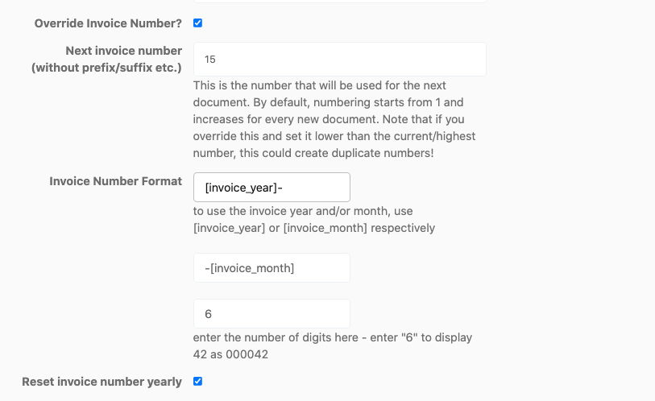Disable the Reset invoice number yearly checkbox

tap(197, 382)
